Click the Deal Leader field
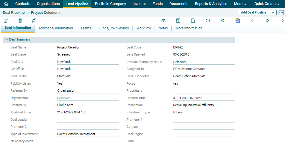This screenshot has width=285, height=146. tap(88, 120)
